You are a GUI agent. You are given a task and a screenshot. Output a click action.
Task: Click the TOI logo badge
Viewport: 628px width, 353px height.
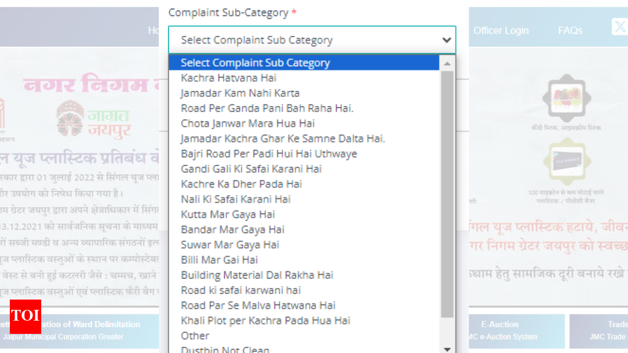click(x=26, y=316)
